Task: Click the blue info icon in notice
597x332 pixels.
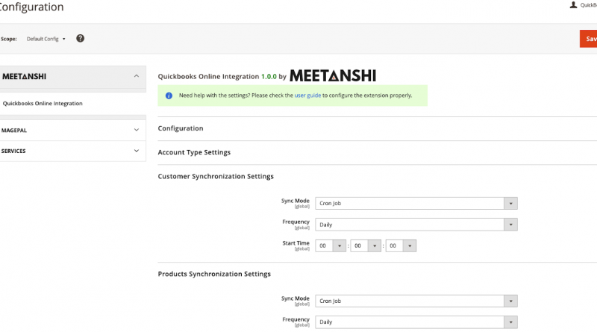Action: 169,95
